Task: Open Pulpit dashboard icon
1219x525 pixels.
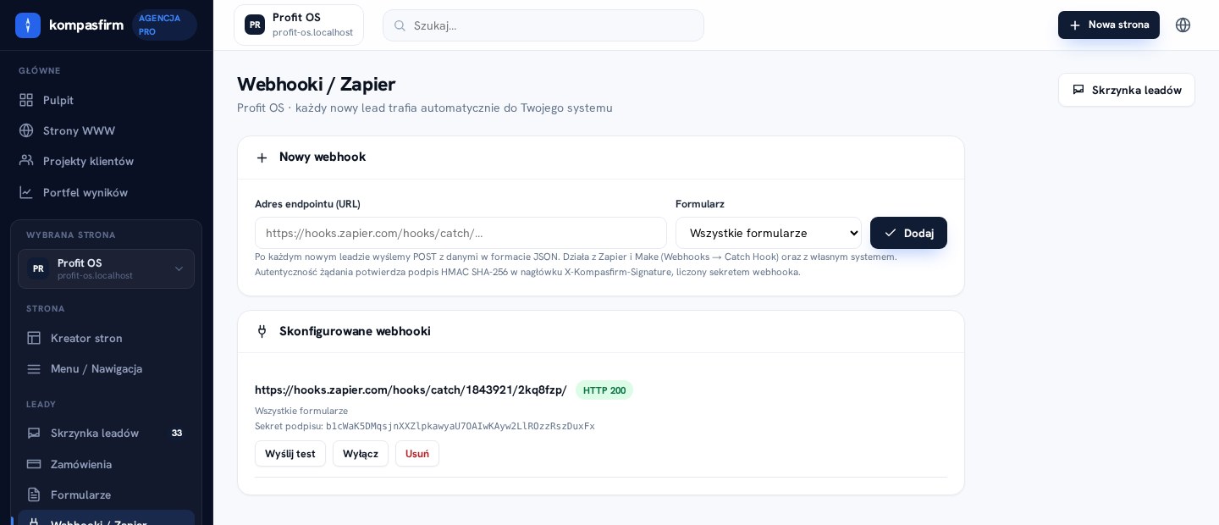Action: (x=26, y=100)
